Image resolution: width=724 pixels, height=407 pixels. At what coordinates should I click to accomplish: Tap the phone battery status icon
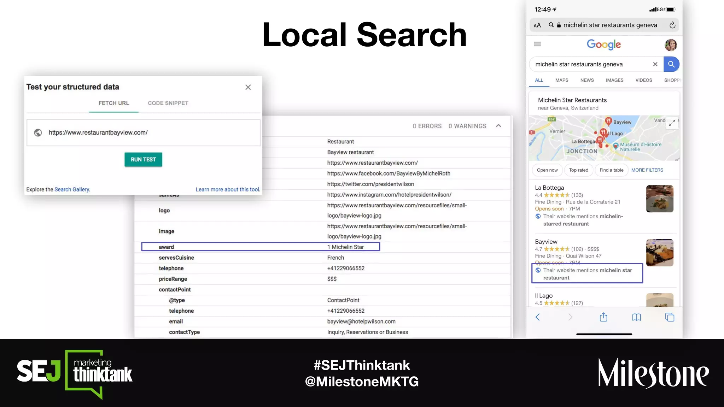[x=671, y=10]
